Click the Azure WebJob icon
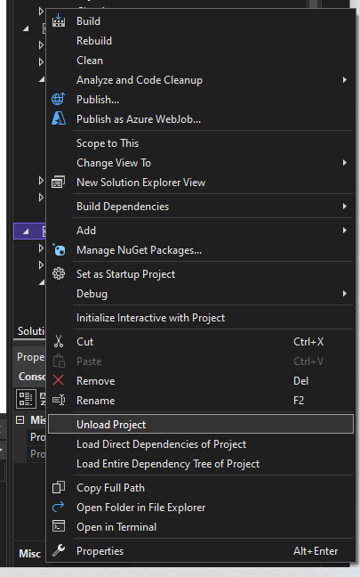The width and height of the screenshot is (360, 577). tap(59, 118)
